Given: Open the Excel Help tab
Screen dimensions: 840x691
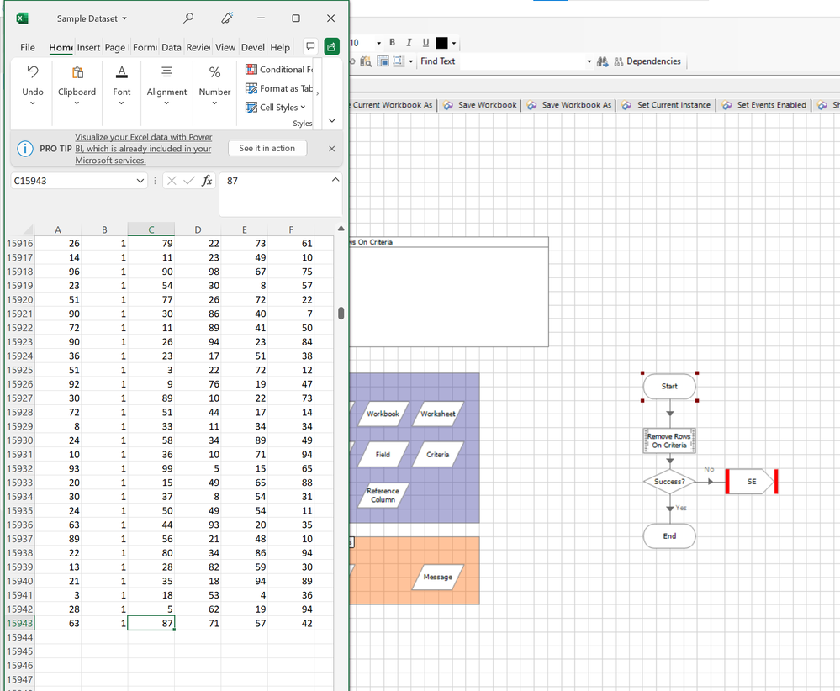Looking at the screenshot, I should click(x=280, y=47).
